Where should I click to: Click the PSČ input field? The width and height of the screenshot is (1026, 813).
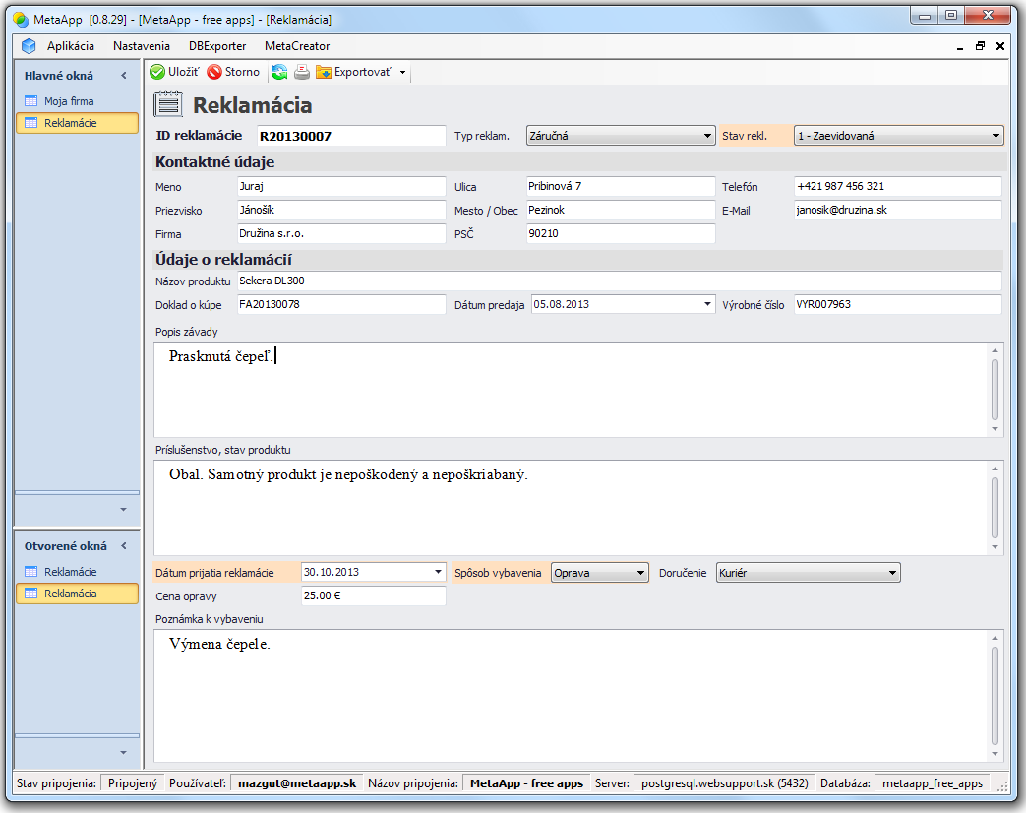point(621,233)
